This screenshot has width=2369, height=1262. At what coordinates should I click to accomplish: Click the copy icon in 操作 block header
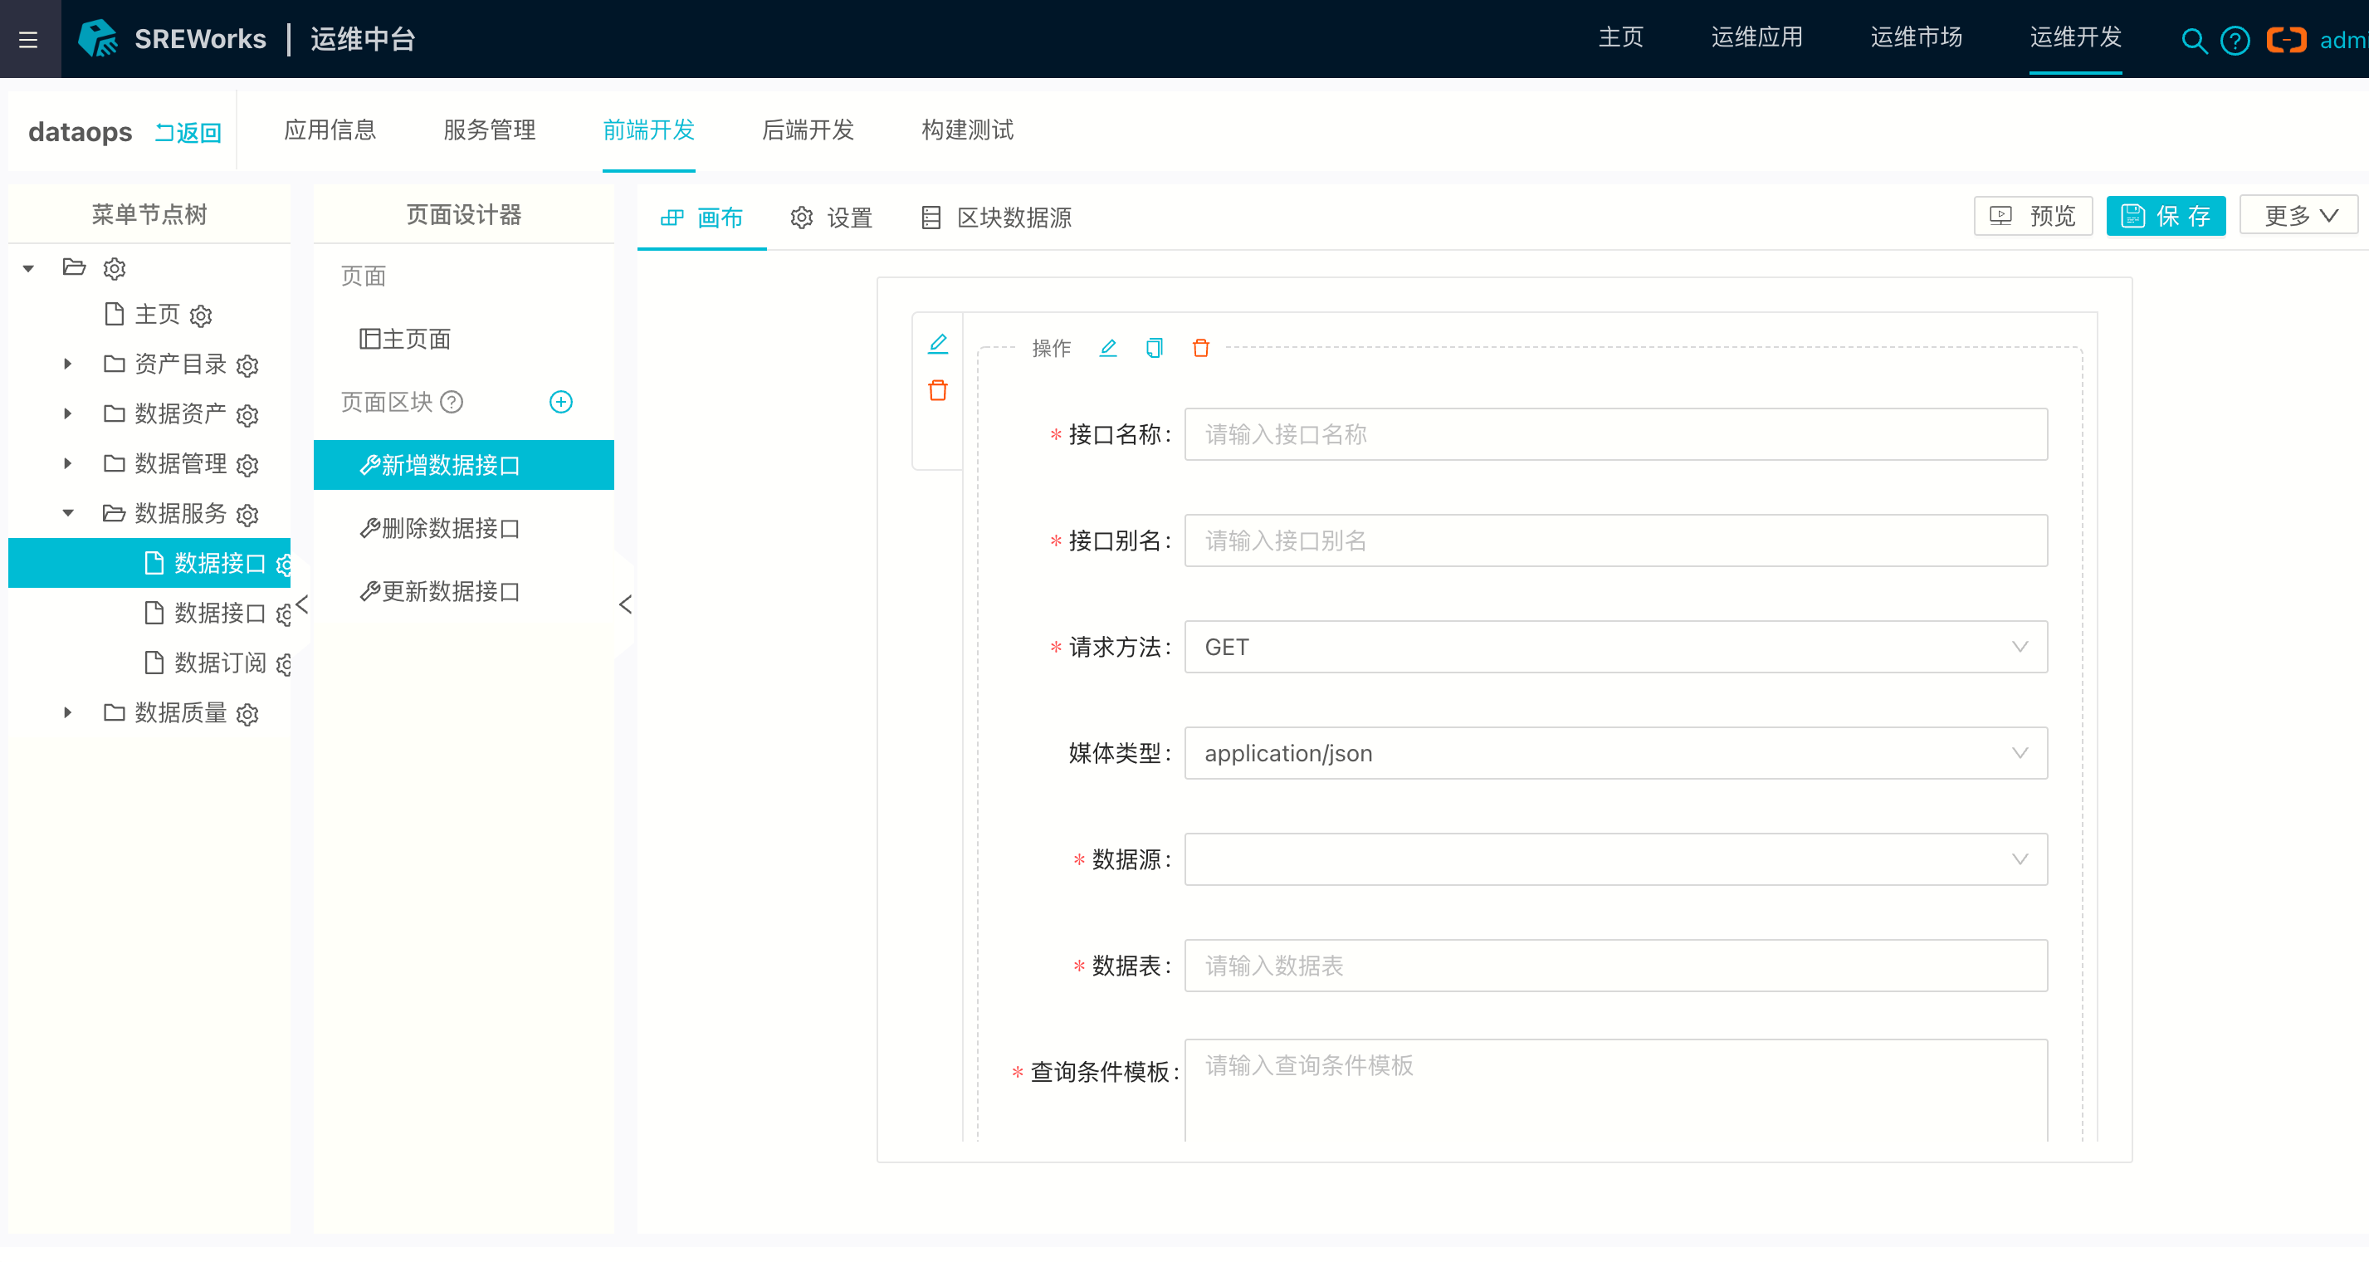tap(1154, 348)
